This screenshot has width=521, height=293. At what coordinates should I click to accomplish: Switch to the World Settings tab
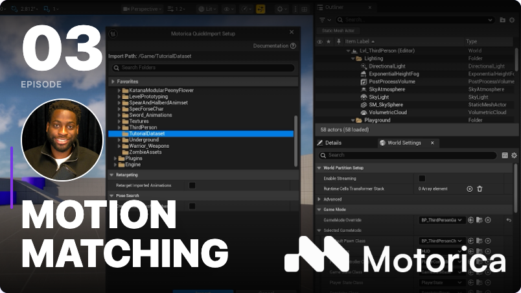pos(404,143)
